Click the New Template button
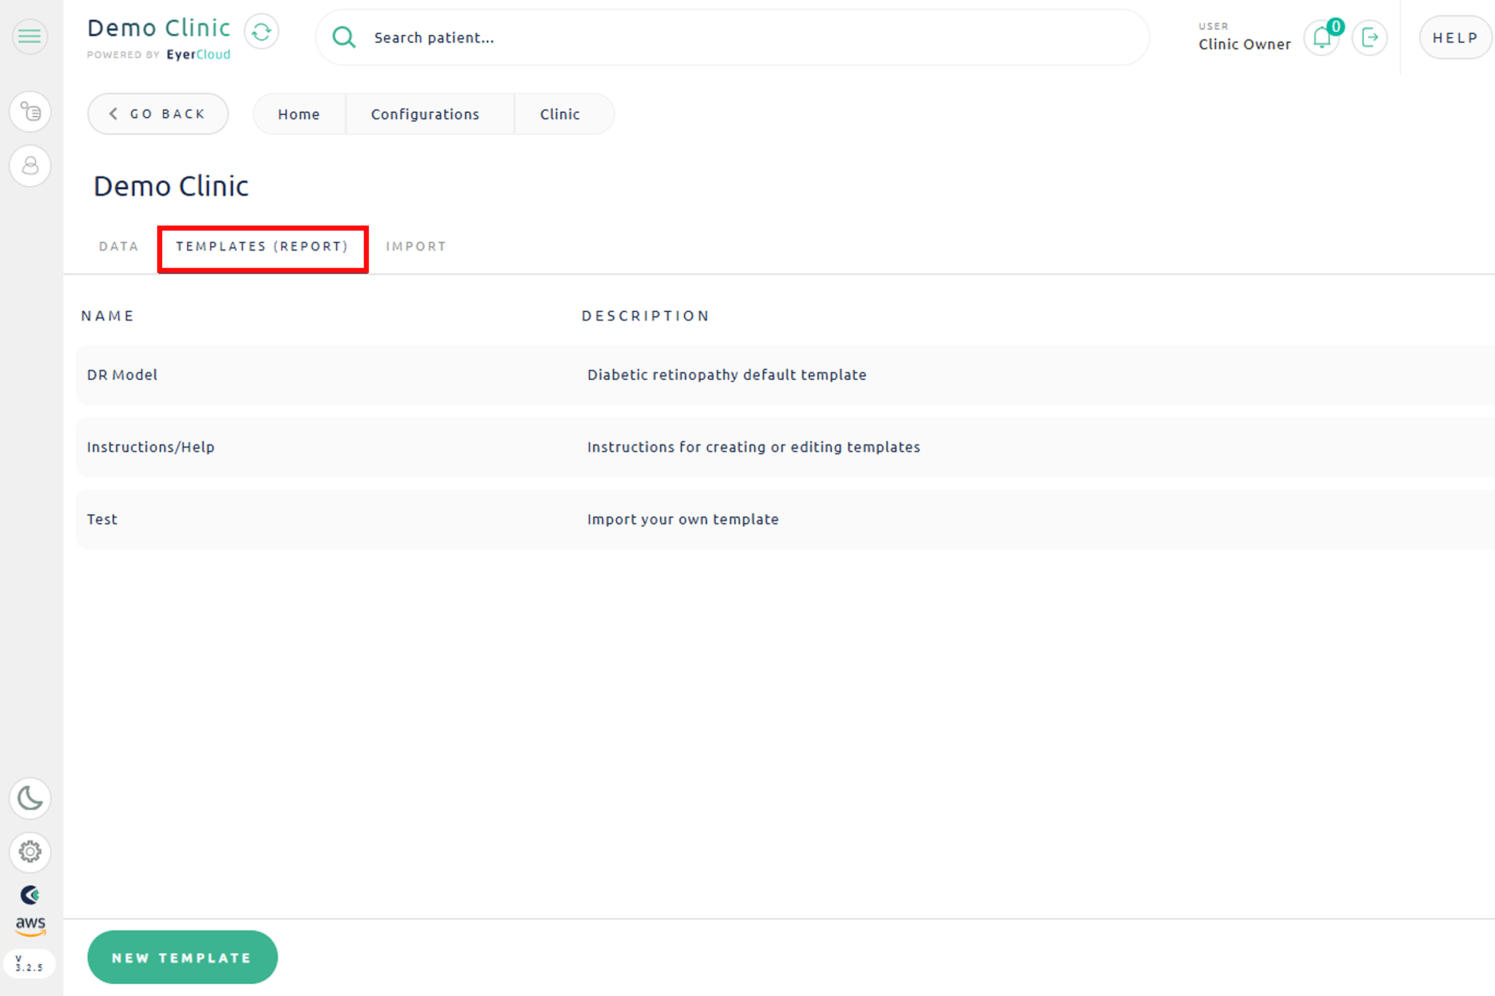The image size is (1495, 996). [x=182, y=957]
